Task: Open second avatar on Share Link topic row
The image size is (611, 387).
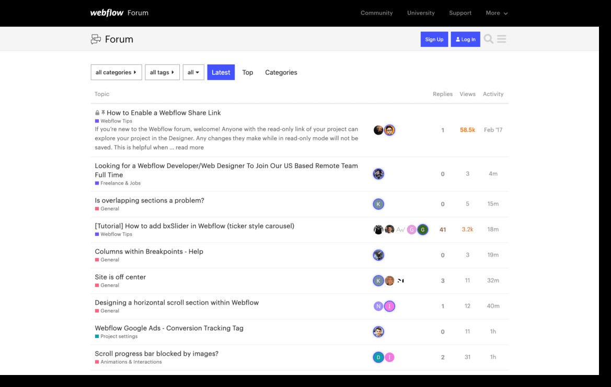Action: [390, 130]
